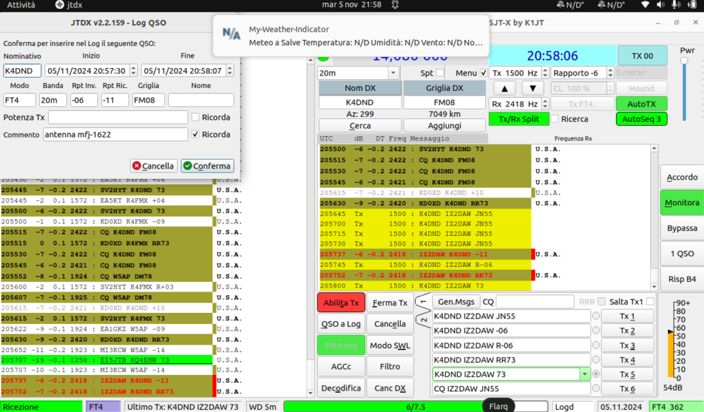Open the notification bell in top bar
The width and height of the screenshot is (704, 412).
(395, 5)
